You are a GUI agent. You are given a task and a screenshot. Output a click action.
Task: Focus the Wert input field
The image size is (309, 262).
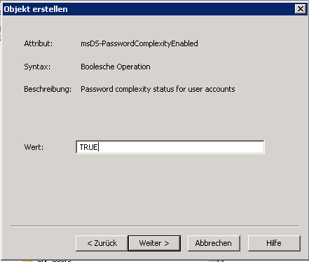[x=170, y=147]
